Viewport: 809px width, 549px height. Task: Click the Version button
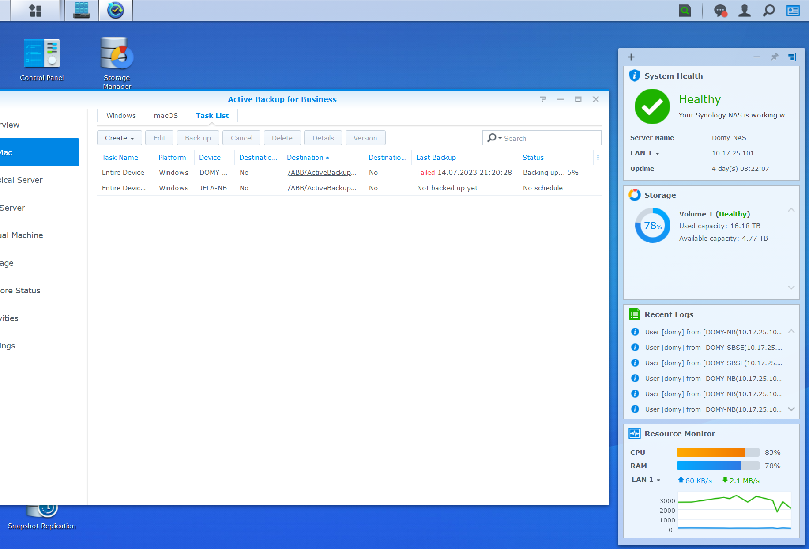click(x=365, y=138)
